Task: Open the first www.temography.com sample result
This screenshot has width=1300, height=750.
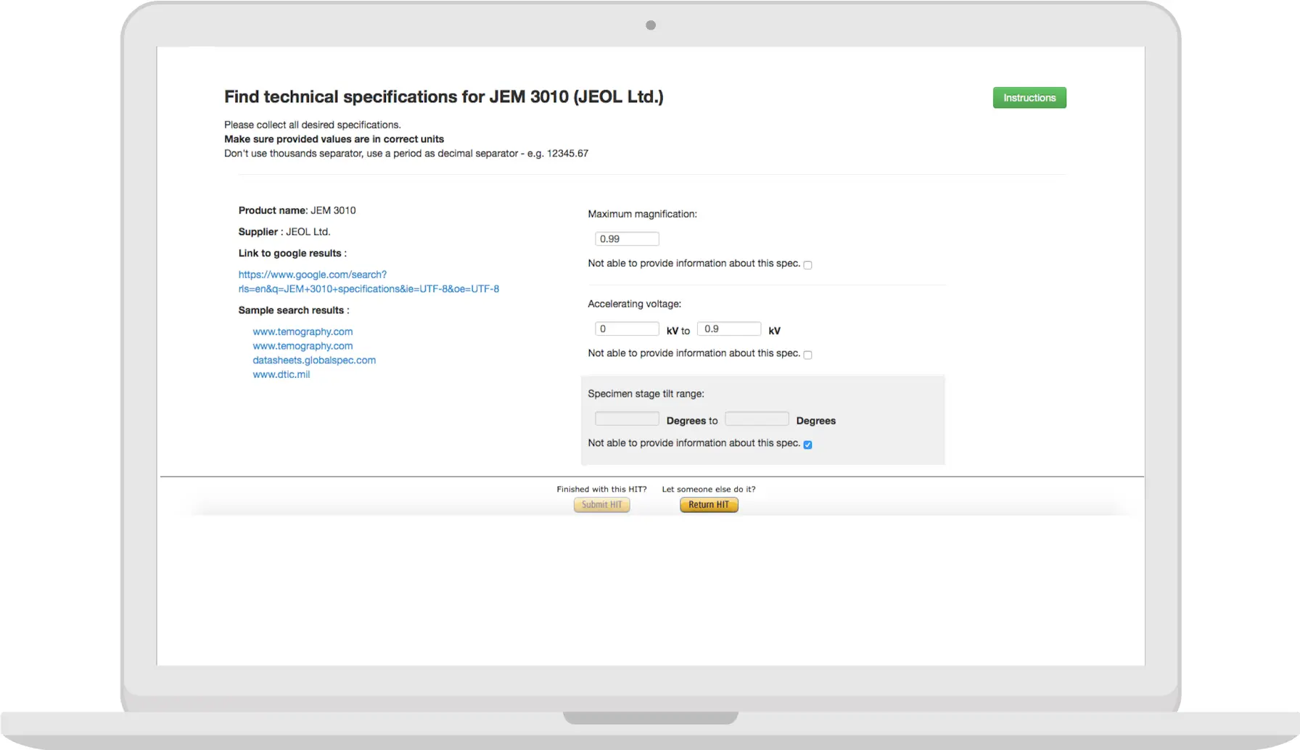Action: (303, 331)
